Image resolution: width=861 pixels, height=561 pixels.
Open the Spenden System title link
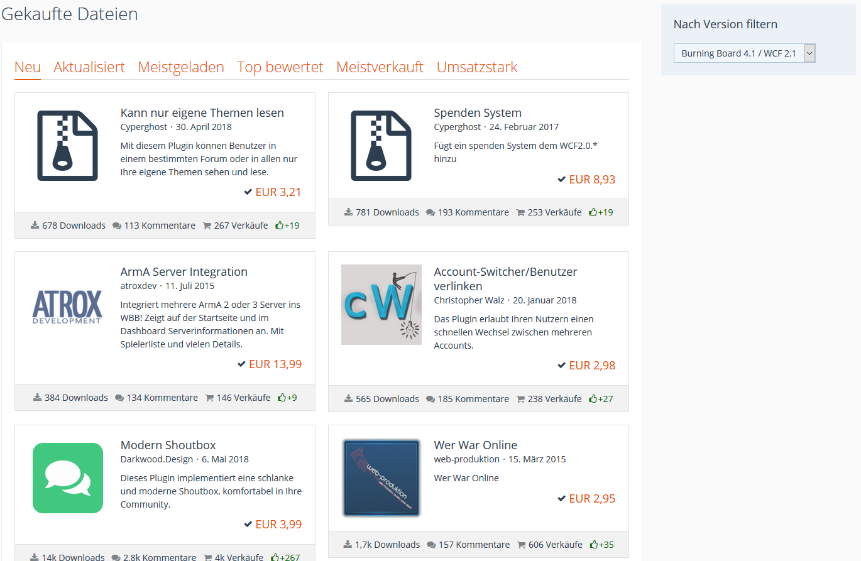(478, 113)
